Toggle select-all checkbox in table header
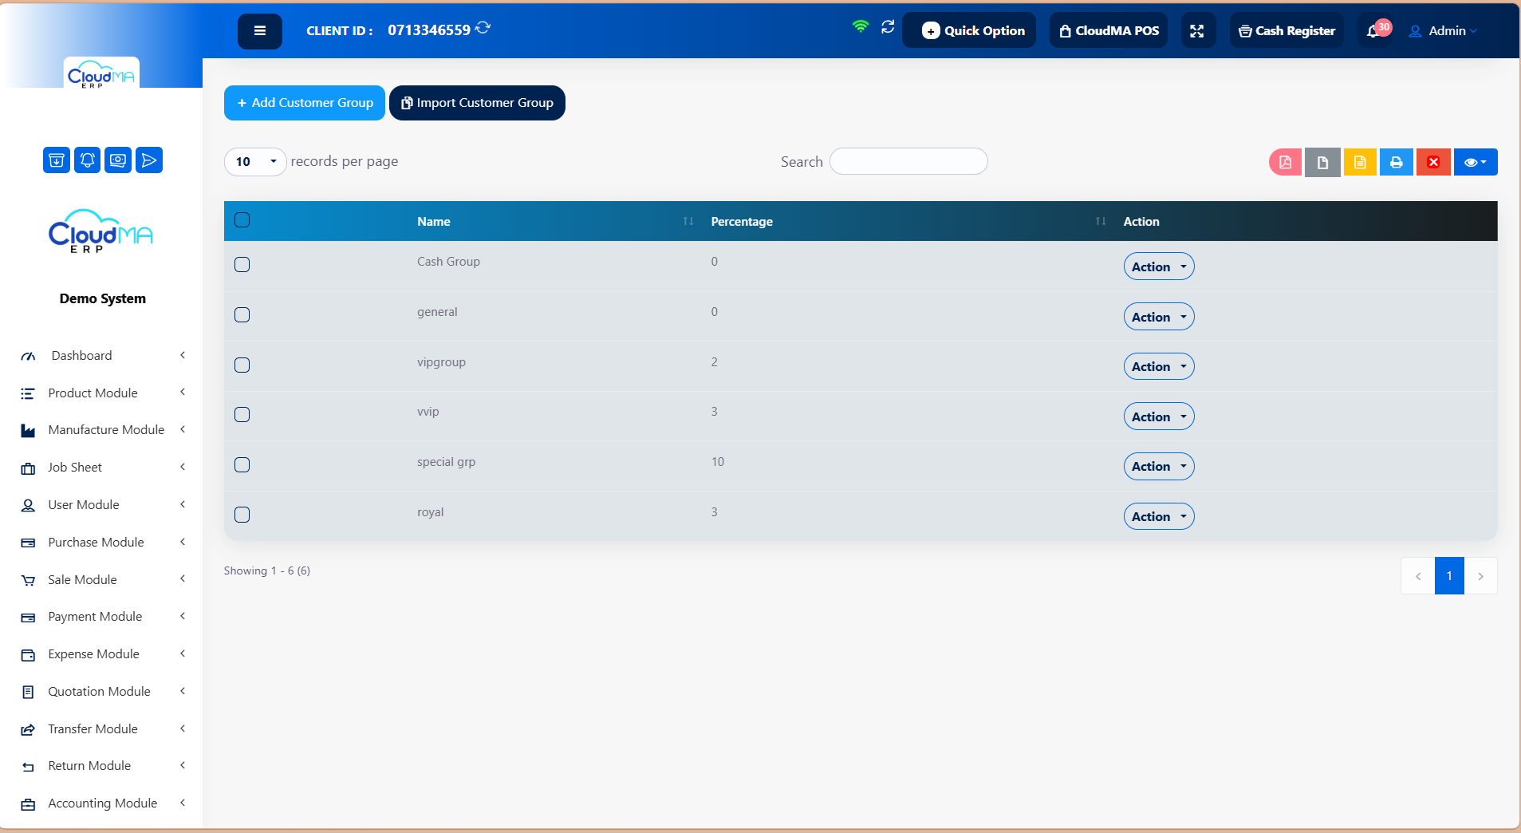This screenshot has width=1521, height=833. coord(242,220)
